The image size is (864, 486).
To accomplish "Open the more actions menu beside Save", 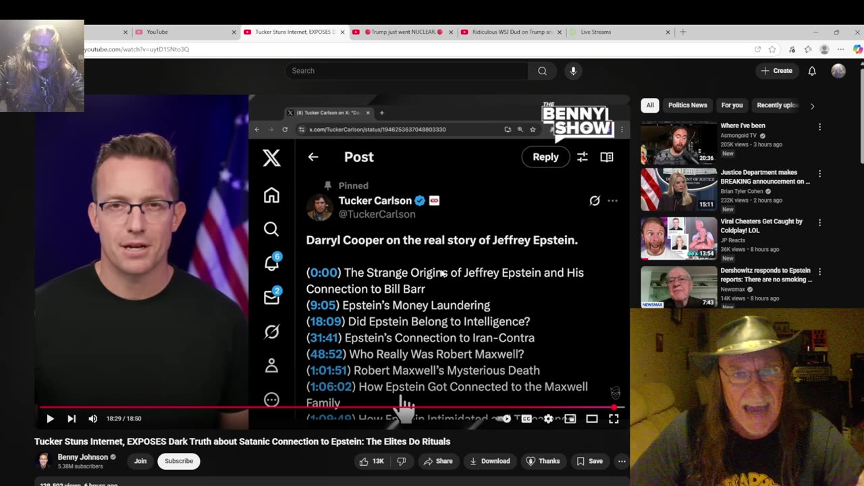I will pos(622,461).
